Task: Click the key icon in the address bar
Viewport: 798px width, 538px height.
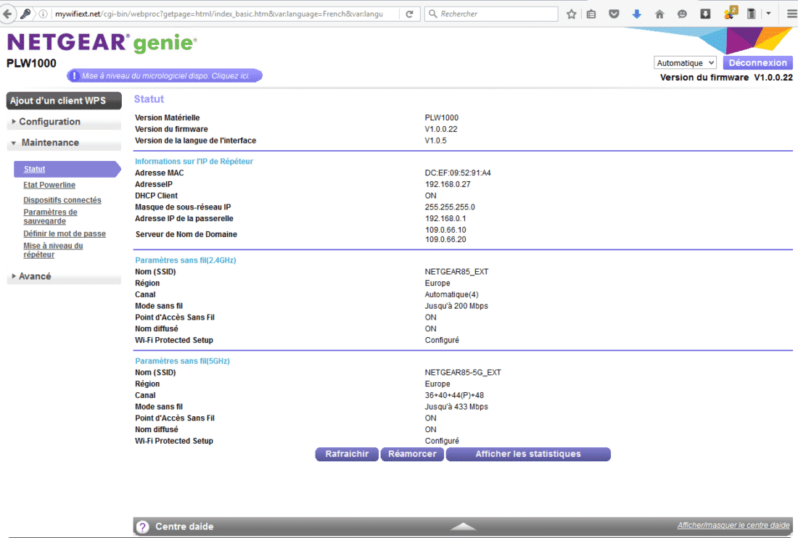Action: [x=25, y=14]
